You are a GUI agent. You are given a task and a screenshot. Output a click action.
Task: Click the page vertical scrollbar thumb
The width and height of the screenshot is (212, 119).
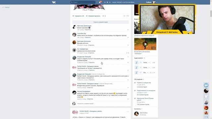211,14
